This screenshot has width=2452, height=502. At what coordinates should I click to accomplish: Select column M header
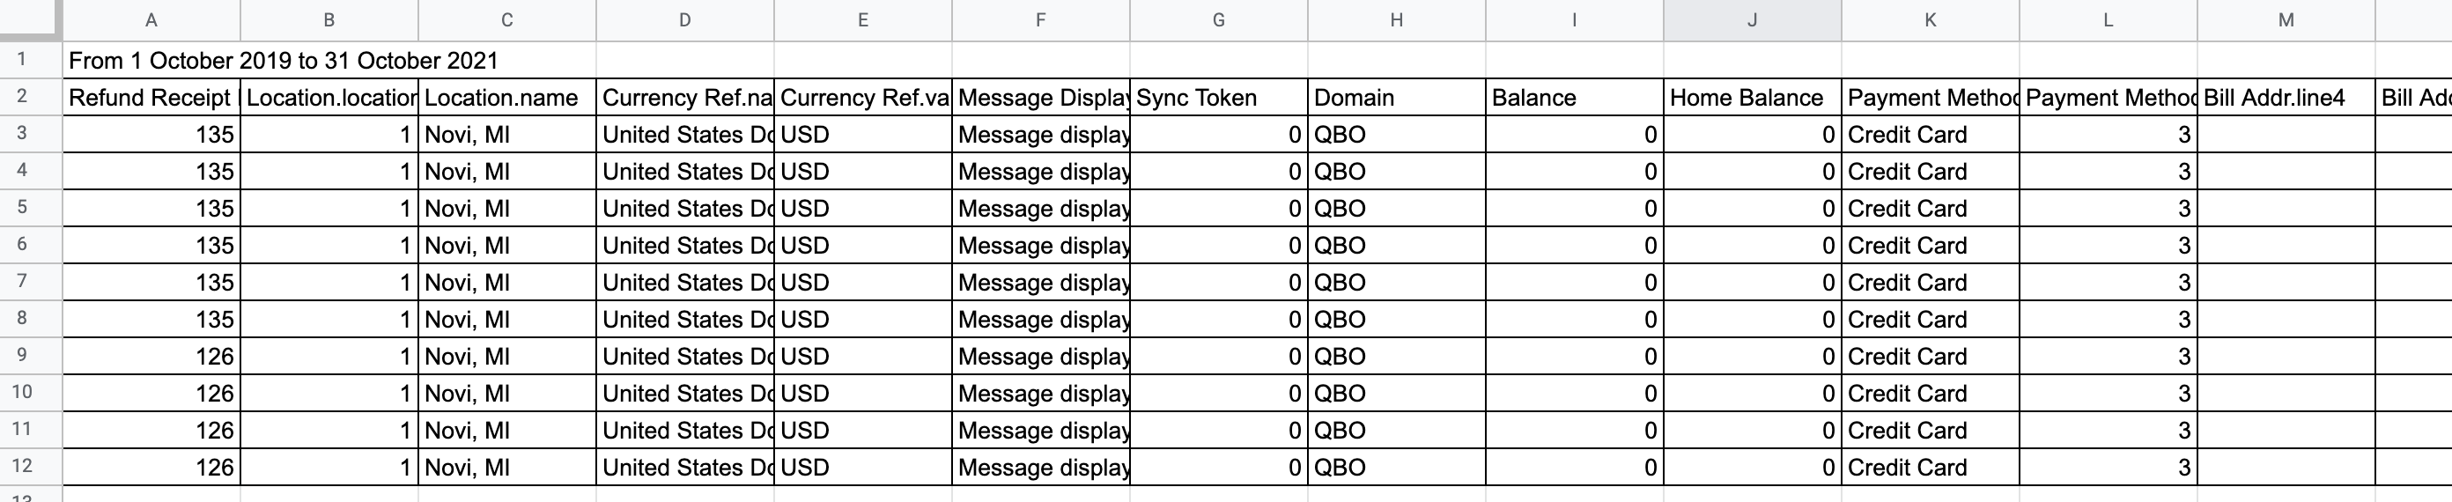point(2286,20)
